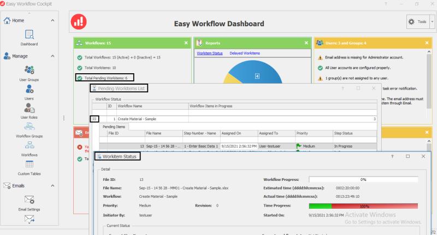
Task: Open Workflow Groups icon
Action: (x=29, y=128)
